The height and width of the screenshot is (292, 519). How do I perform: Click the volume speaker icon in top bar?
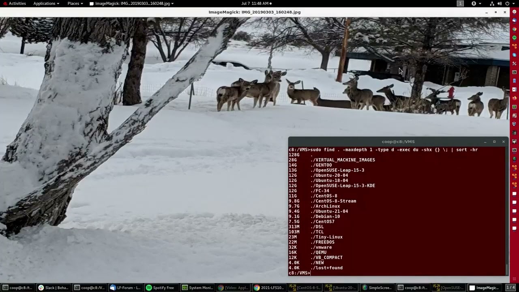coord(500,3)
